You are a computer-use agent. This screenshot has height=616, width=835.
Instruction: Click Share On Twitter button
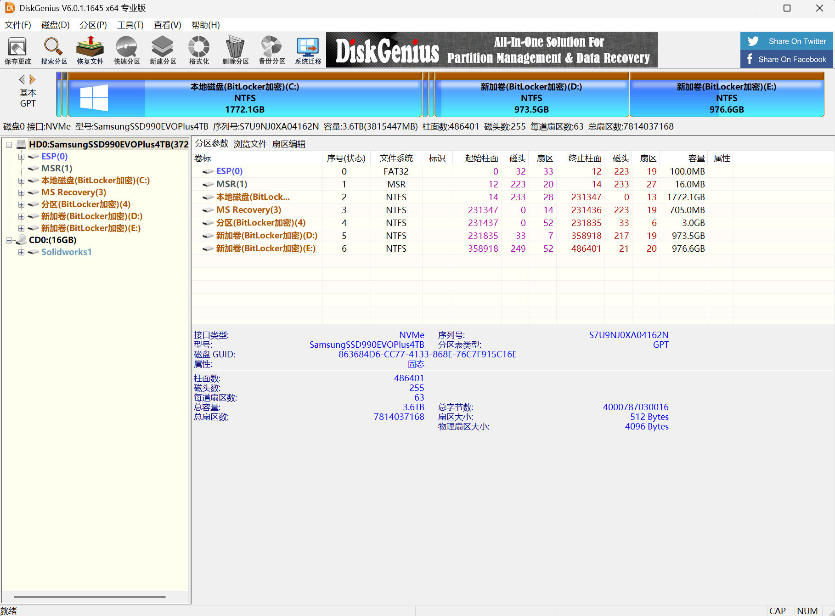(x=786, y=41)
